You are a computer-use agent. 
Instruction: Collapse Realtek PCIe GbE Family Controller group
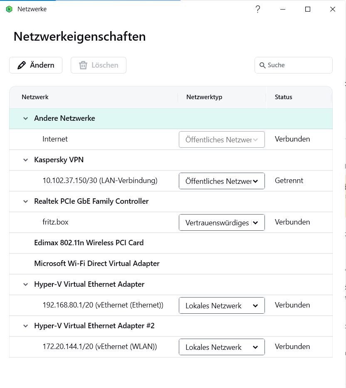(26, 201)
